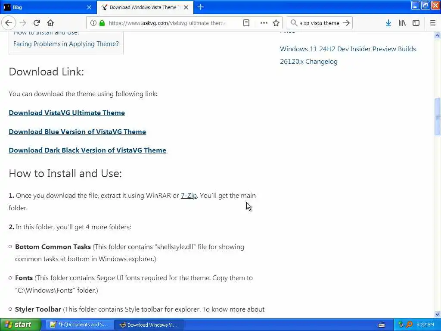Open the Windows start menu
Viewport: 441px width, 331px height.
pos(21,325)
